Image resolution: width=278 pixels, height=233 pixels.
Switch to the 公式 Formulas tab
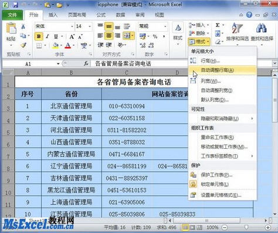[x=101, y=15]
